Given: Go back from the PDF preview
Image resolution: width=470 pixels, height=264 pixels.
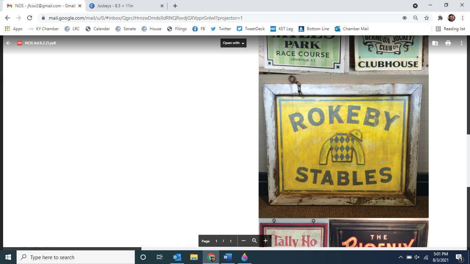Looking at the screenshot, I should coord(9,43).
